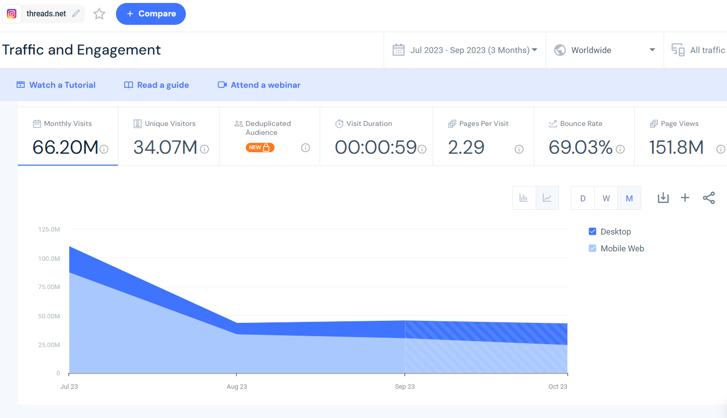Open the date range dropdown

pos(465,50)
